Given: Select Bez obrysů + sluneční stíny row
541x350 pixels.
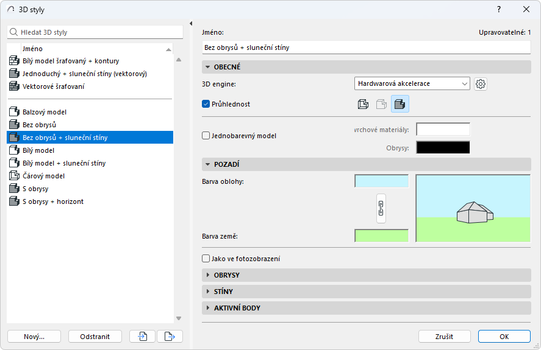Looking at the screenshot, I should coord(90,137).
